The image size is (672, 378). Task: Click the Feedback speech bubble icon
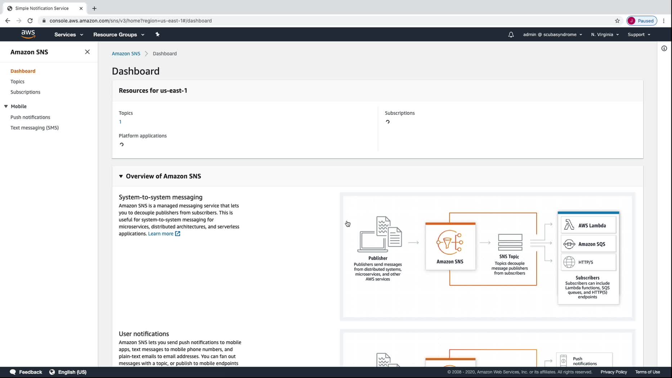pos(13,372)
